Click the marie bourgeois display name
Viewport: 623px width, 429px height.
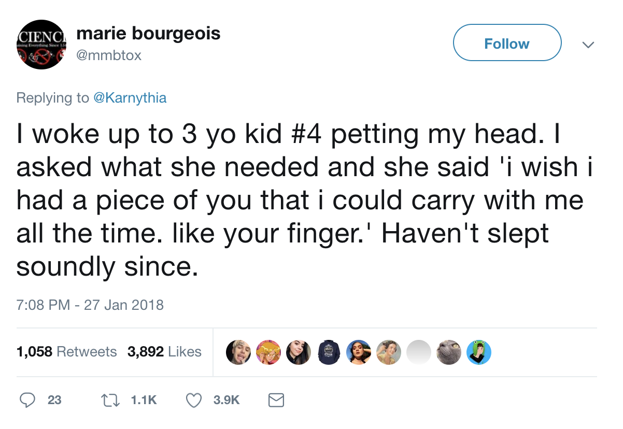148,34
